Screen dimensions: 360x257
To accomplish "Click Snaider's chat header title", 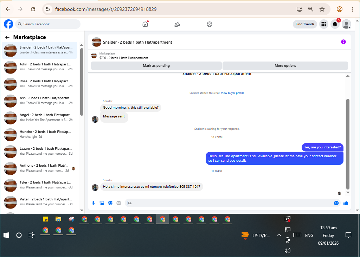I will point(137,42).
